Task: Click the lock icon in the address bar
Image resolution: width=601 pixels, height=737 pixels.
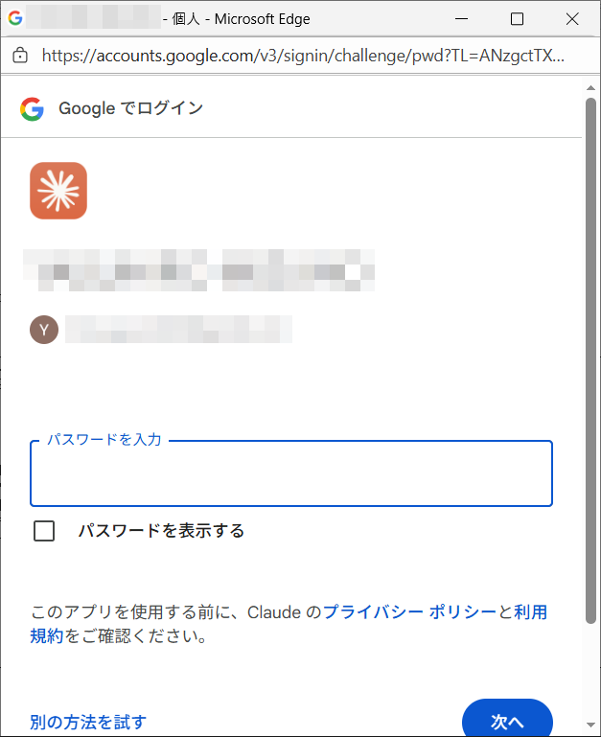Action: pyautogui.click(x=20, y=55)
